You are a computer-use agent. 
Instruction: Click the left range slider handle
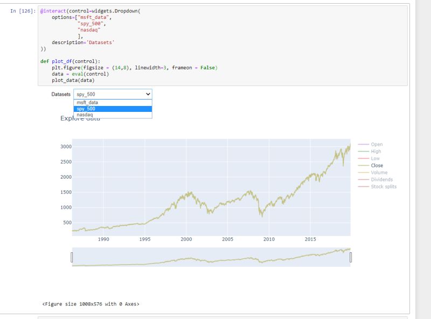coord(72,257)
